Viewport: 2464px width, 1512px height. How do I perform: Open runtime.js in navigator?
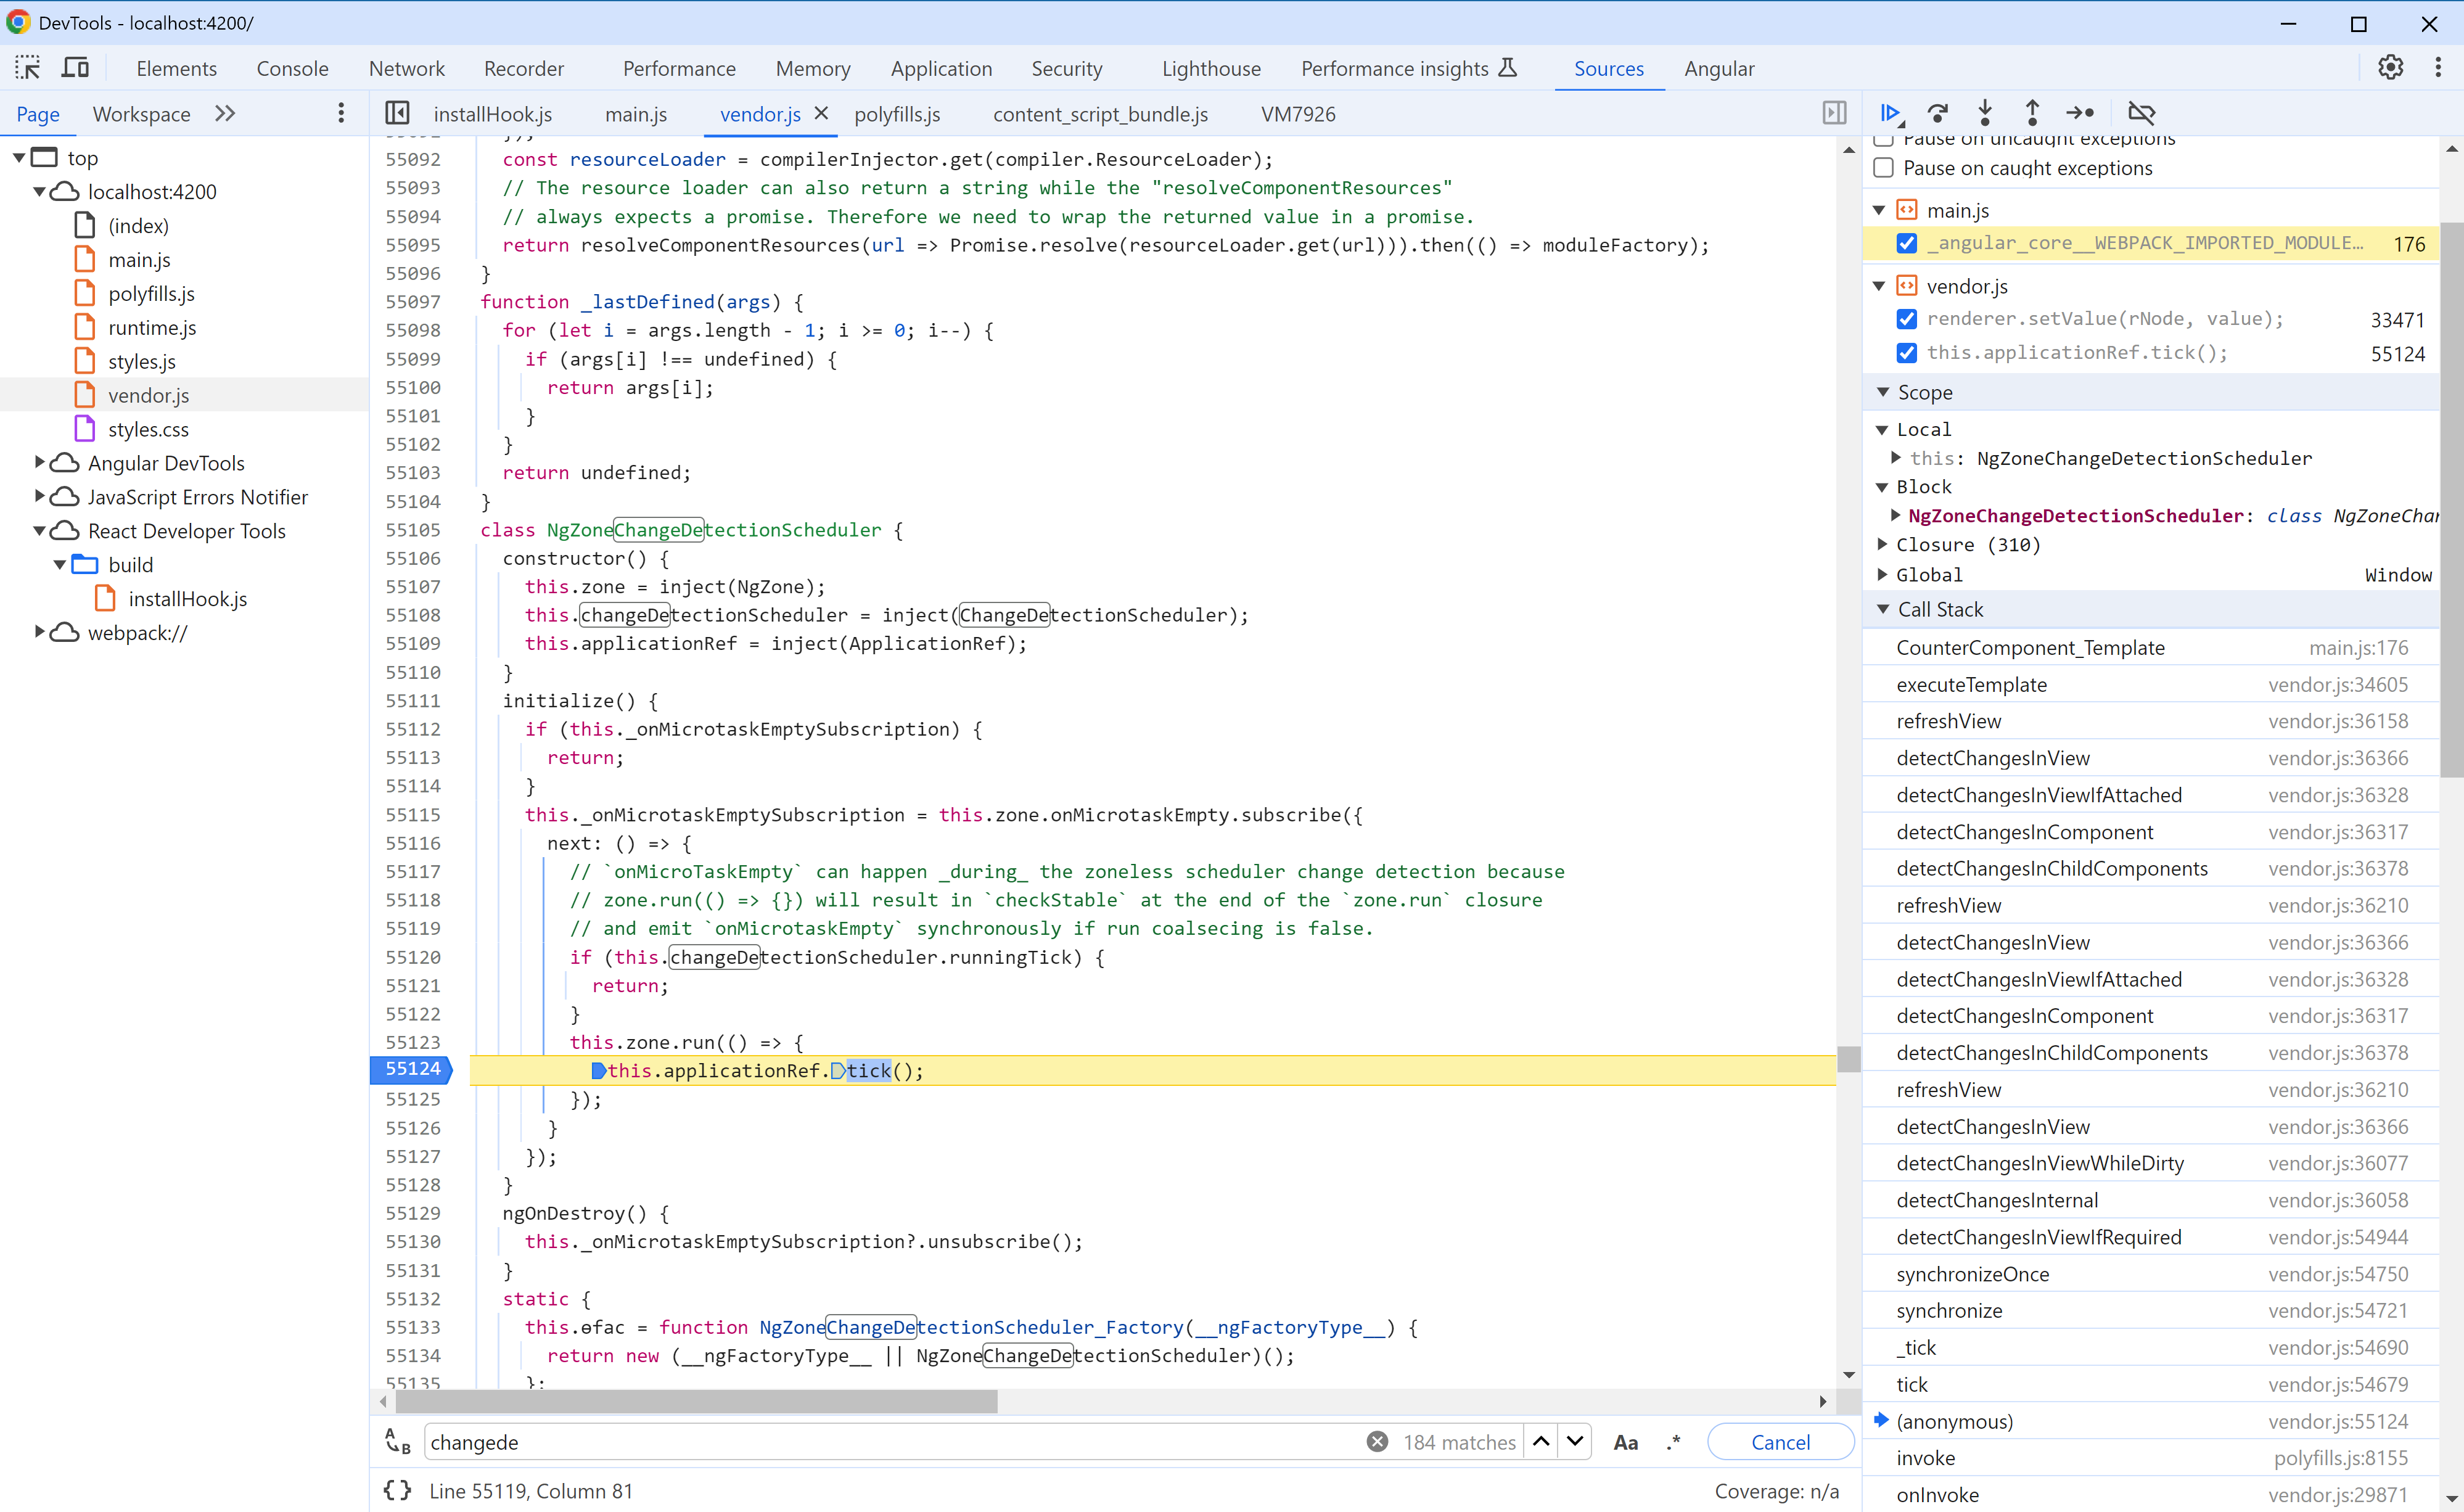pyautogui.click(x=152, y=327)
